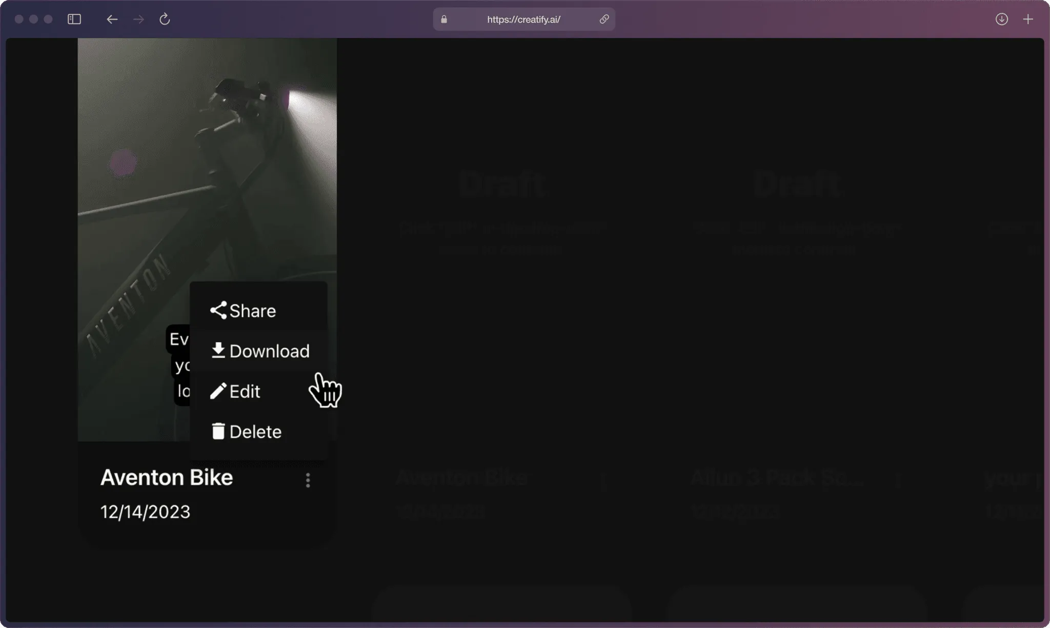Open three-dot menu on the Aventon Bike card
Viewport: 1050px width, 628px height.
click(x=308, y=480)
